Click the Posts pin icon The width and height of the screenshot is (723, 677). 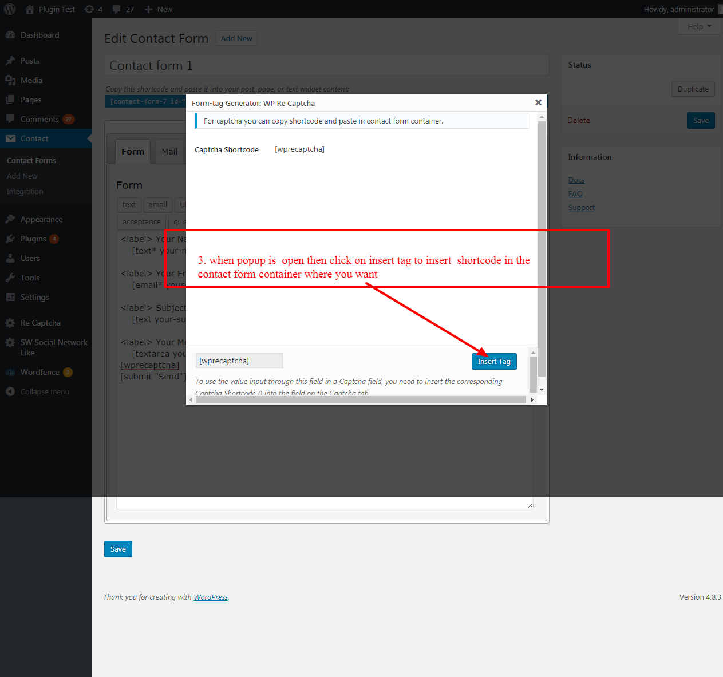coord(10,61)
